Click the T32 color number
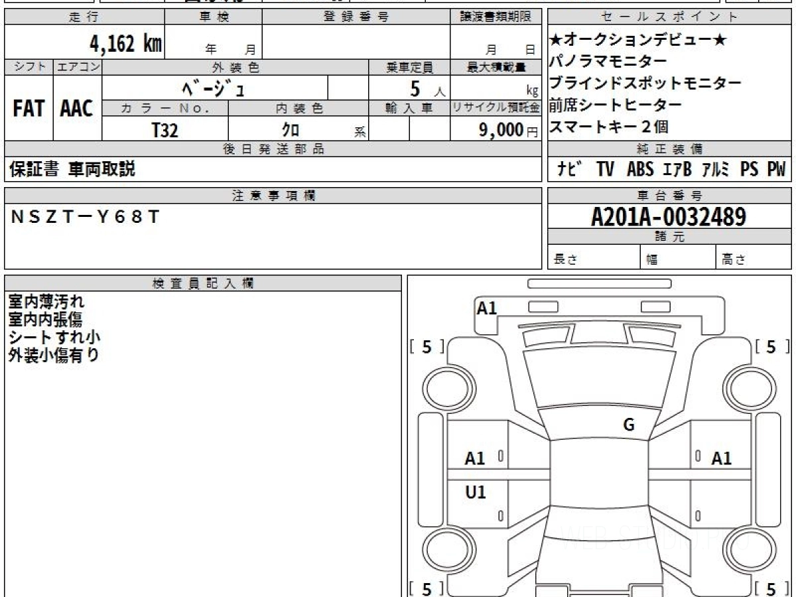Screen dimensions: 796x597 pyautogui.click(x=165, y=130)
